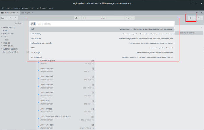Screen dimensions: 204x130
Task: Select 'pull --ff-only' option
Action: (x=102, y=34)
